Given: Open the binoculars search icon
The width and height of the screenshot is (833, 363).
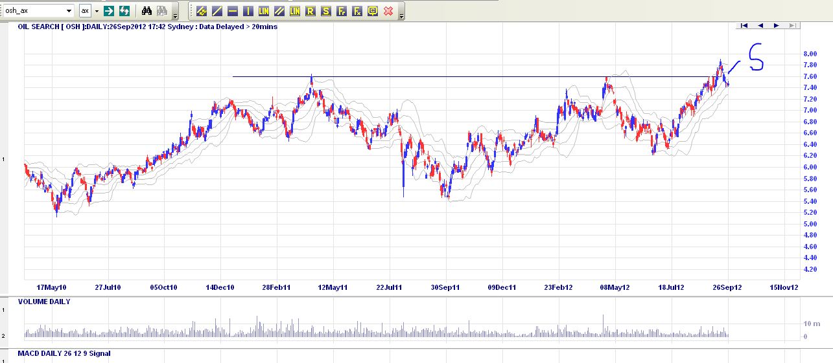Looking at the screenshot, I should (147, 11).
